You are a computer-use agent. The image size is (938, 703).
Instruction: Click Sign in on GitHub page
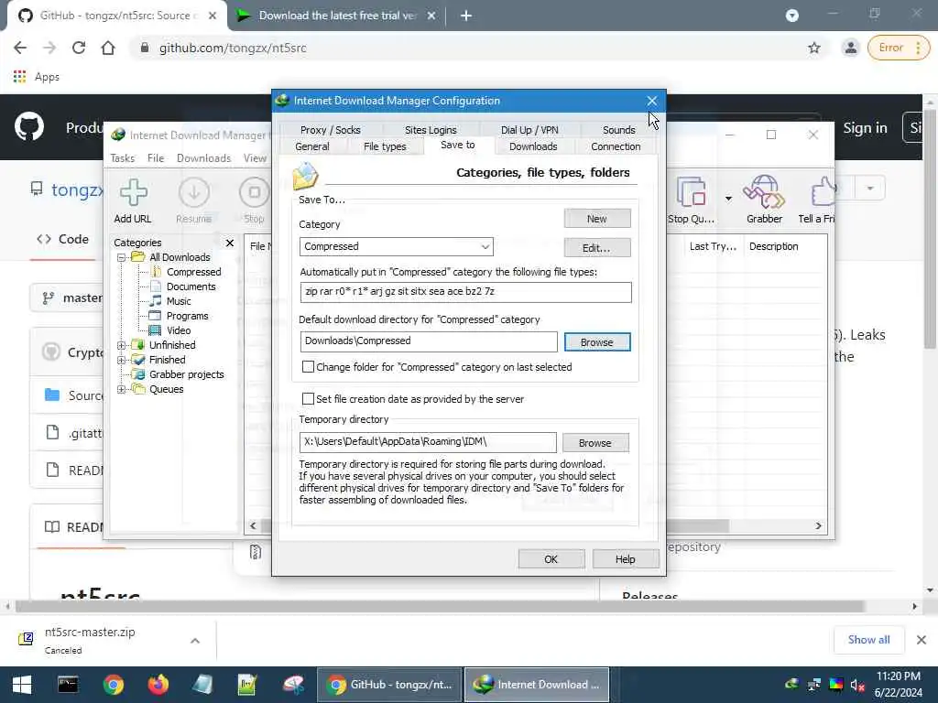(865, 128)
